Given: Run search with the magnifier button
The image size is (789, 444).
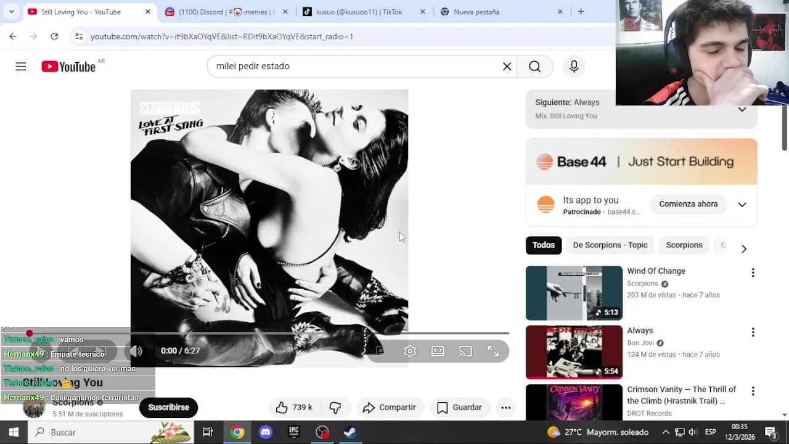Looking at the screenshot, I should coord(534,66).
